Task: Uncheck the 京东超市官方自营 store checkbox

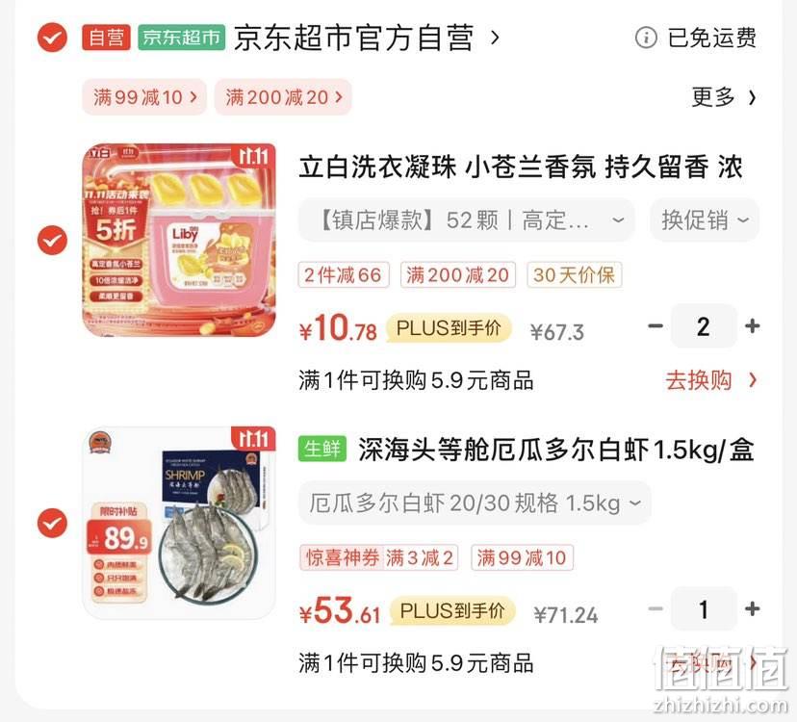Action: point(52,38)
